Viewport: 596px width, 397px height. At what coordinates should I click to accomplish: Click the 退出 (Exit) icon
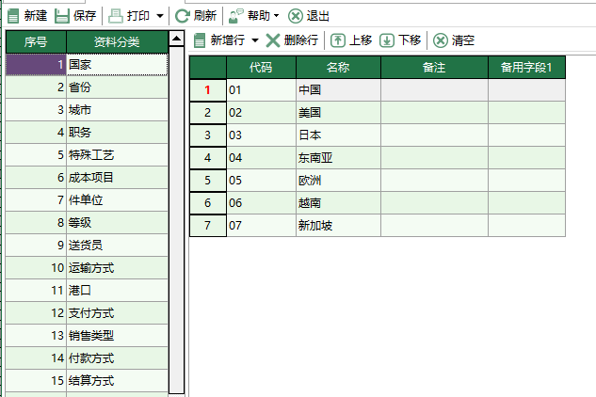tap(296, 16)
